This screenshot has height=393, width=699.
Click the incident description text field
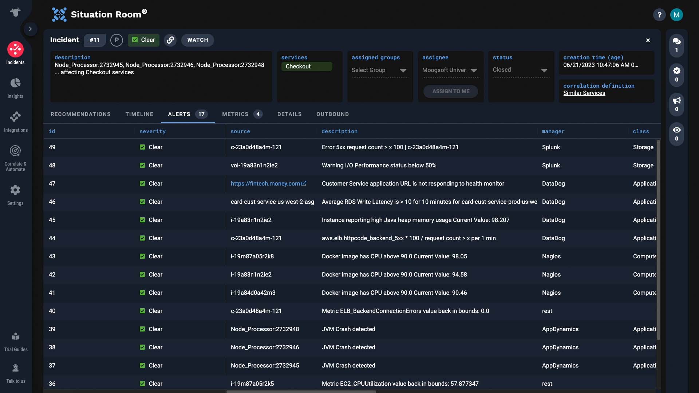tap(161, 77)
